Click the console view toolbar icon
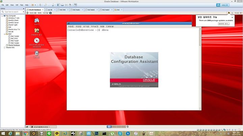 pos(76,5)
